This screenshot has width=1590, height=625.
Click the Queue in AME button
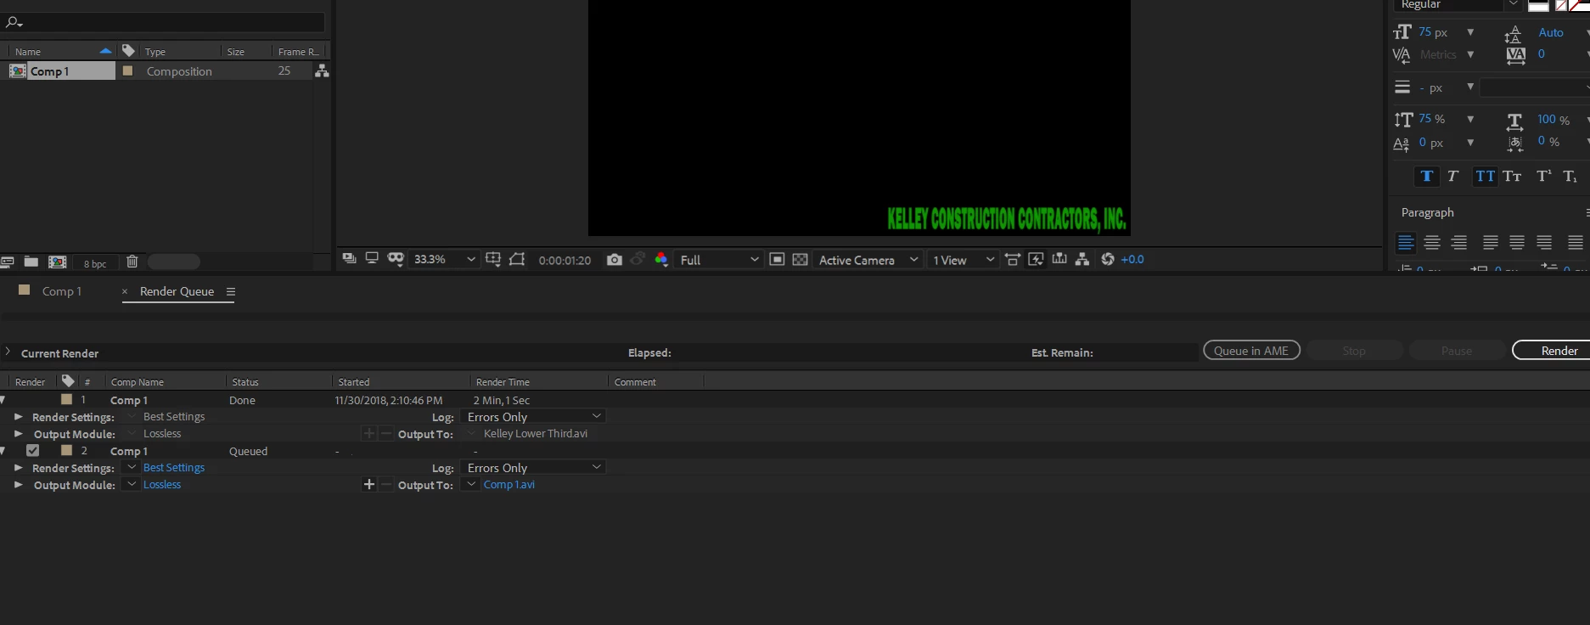(1251, 351)
